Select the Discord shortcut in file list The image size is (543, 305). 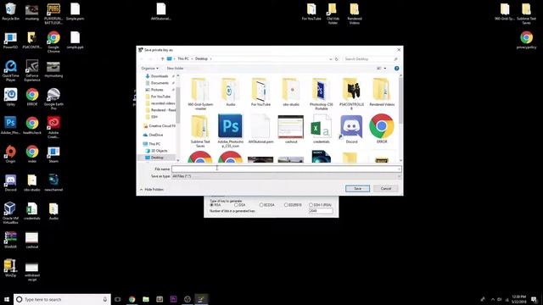click(x=351, y=129)
